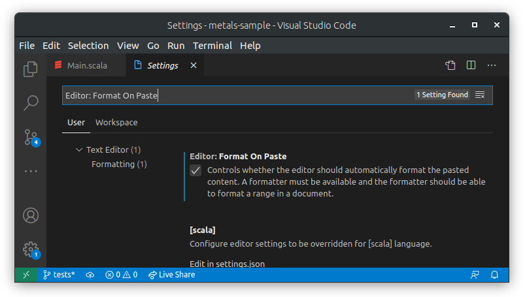Start a Live Share session from status bar

click(x=171, y=275)
